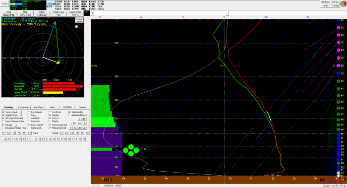Screen dimensions: 347x187
Task: Open the CONRAD tab
Action: (x=67, y=107)
